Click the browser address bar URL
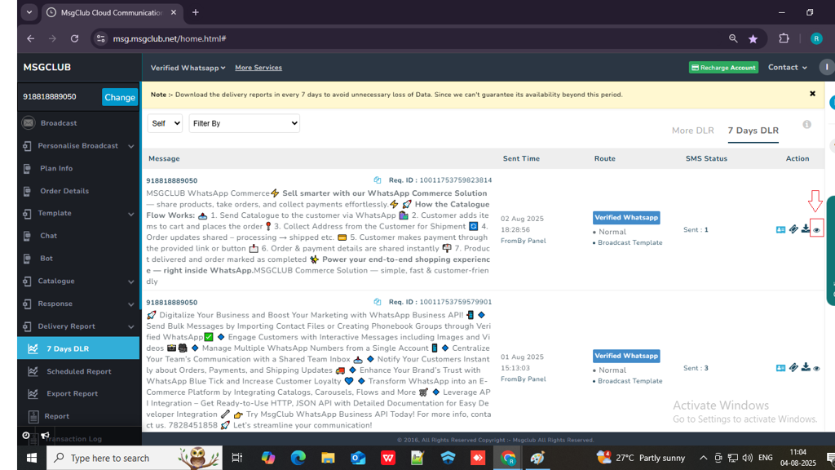Screen dimensions: 835x470 coord(170,39)
